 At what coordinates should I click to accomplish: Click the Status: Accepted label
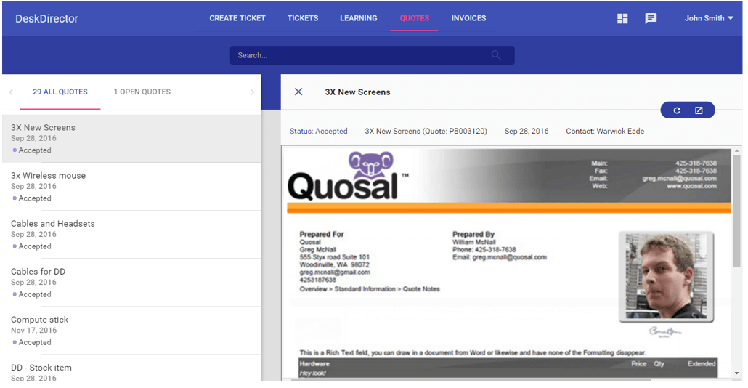coord(318,131)
